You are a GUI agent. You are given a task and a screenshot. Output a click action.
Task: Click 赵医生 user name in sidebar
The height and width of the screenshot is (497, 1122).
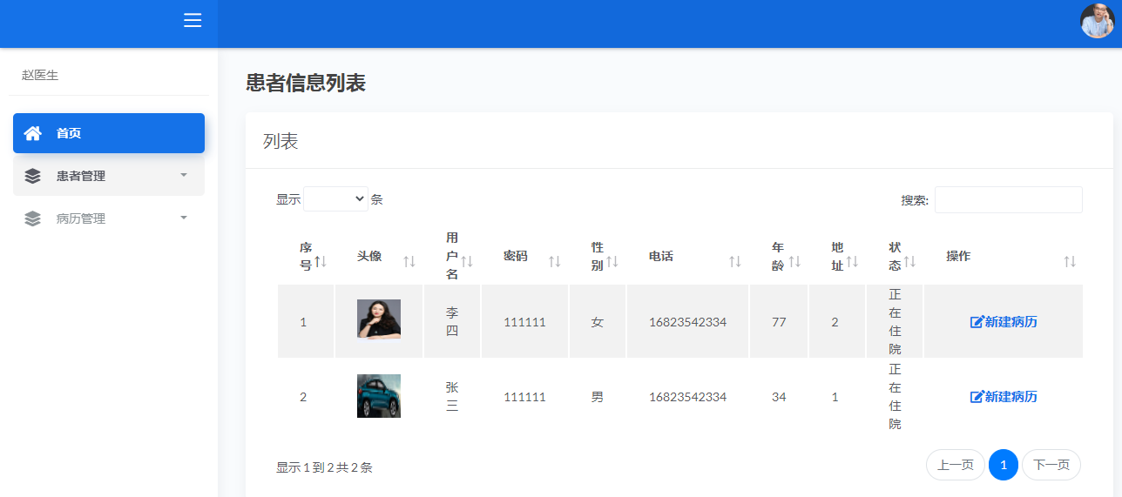click(x=40, y=76)
